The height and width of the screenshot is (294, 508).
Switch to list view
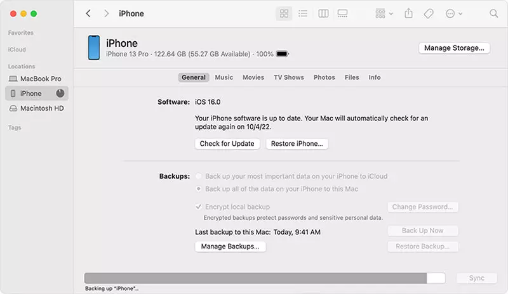(x=303, y=13)
